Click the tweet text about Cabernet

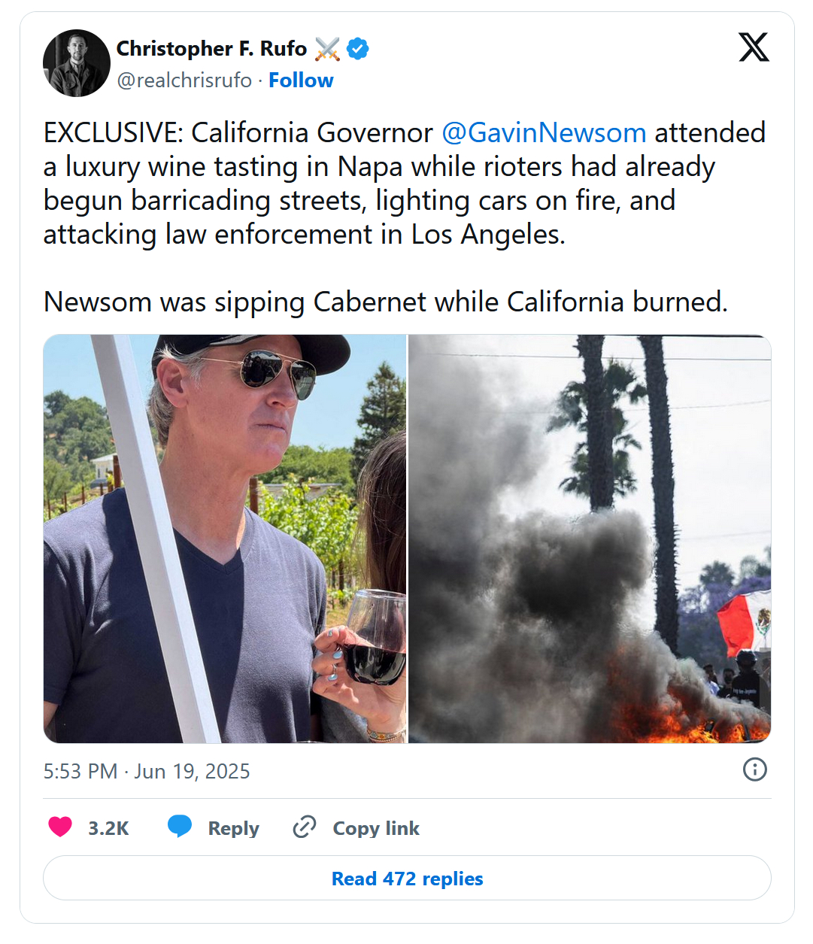(x=385, y=302)
